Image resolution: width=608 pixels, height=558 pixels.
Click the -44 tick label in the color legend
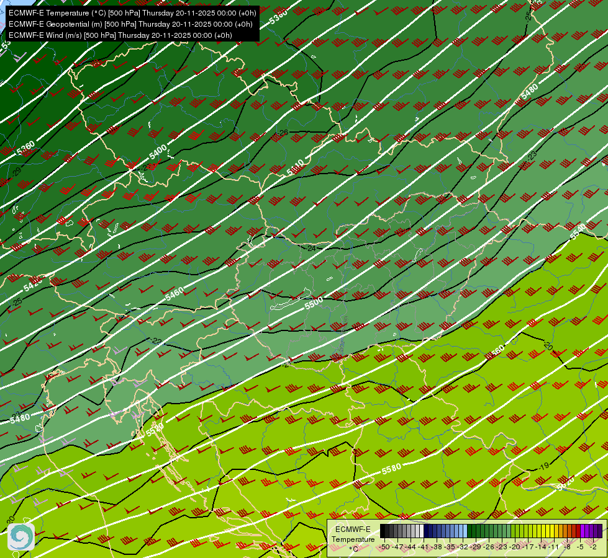tap(411, 547)
